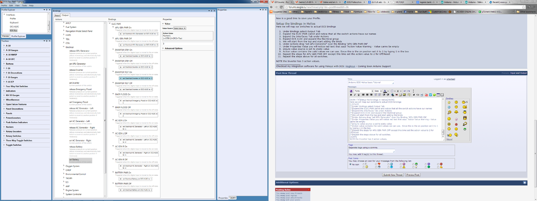
Task: Switch to the Layers tab in Properties panel
Action: [233, 198]
